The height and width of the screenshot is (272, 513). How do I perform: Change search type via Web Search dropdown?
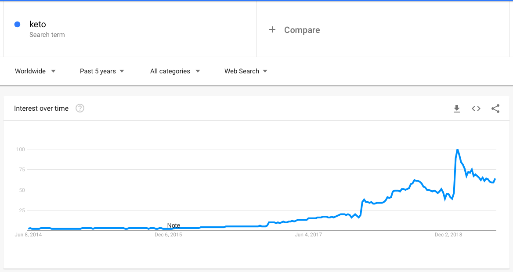(x=241, y=71)
